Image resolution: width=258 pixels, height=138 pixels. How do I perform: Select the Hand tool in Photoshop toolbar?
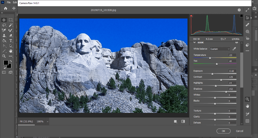pyautogui.click(x=11, y=51)
